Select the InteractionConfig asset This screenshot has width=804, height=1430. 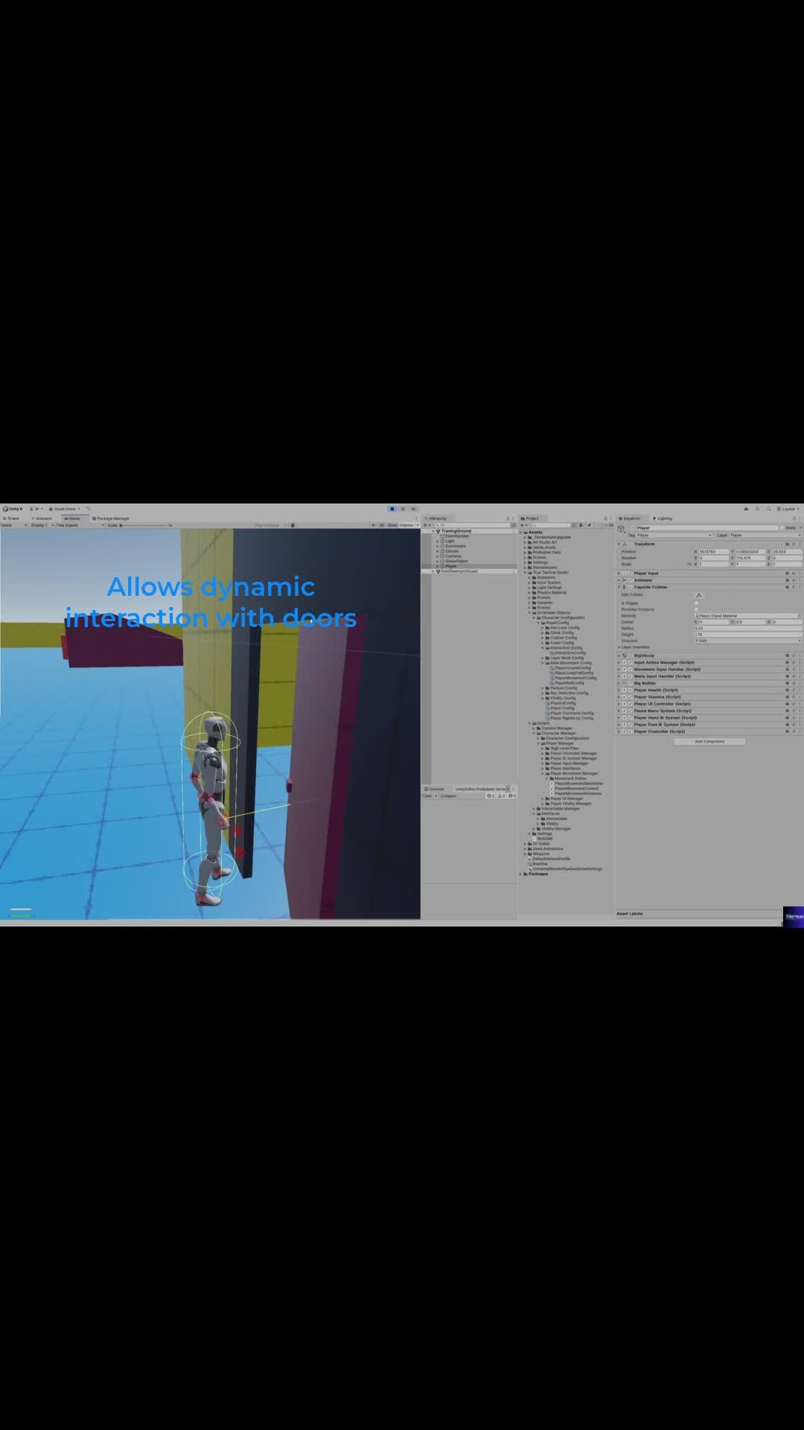569,653
